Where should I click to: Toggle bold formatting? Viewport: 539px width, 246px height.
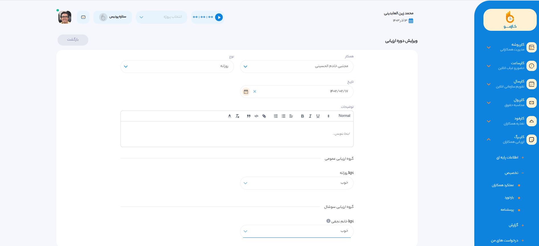pyautogui.click(x=302, y=116)
